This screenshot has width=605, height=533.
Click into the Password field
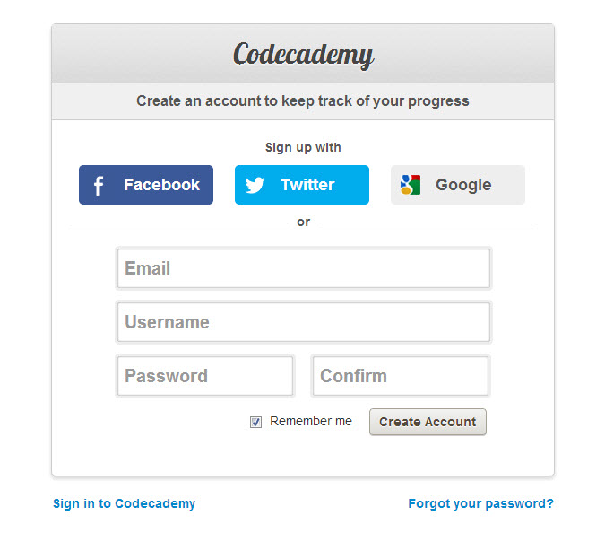205,376
